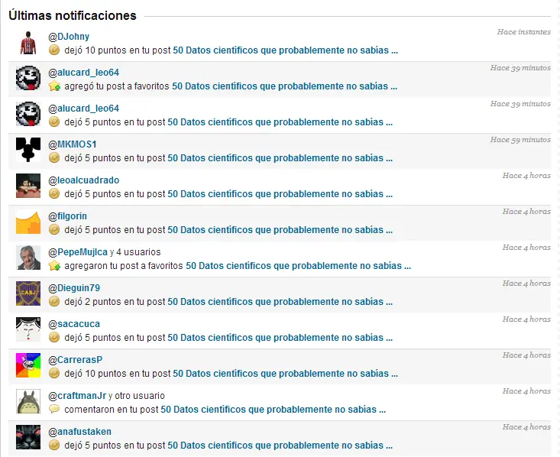The image size is (560, 457).
Task: Click the points coin icon beside DJohny's notification
Action: (x=54, y=50)
